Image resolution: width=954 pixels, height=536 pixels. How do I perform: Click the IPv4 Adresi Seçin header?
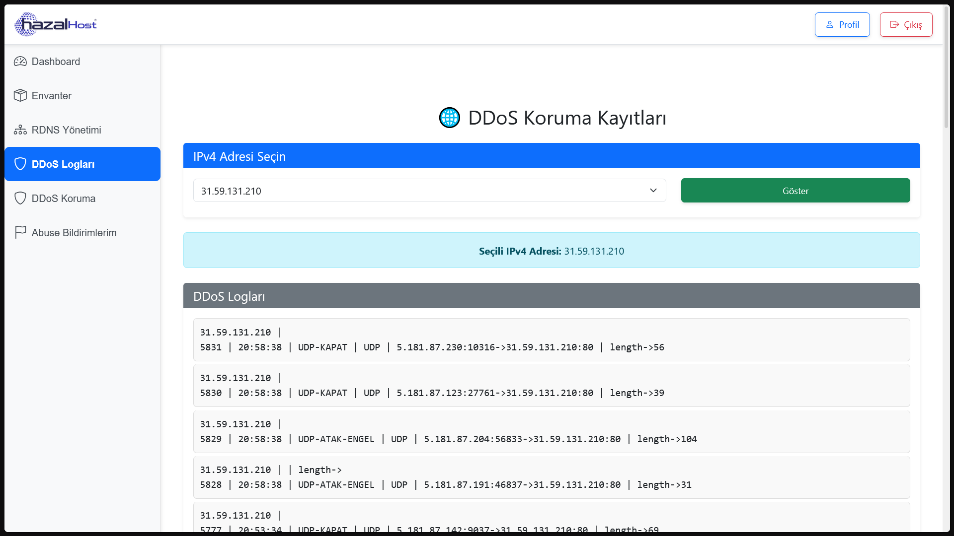(552, 156)
